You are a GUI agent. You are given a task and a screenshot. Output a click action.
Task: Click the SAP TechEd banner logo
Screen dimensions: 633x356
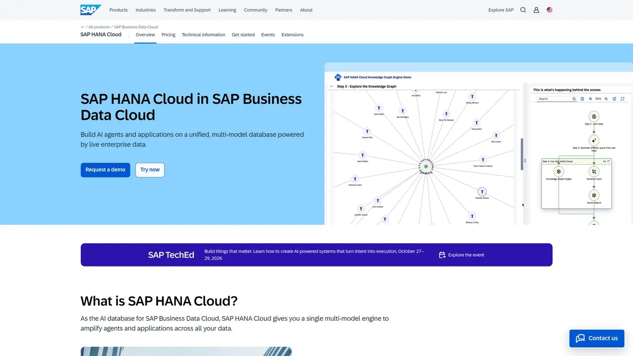point(171,255)
